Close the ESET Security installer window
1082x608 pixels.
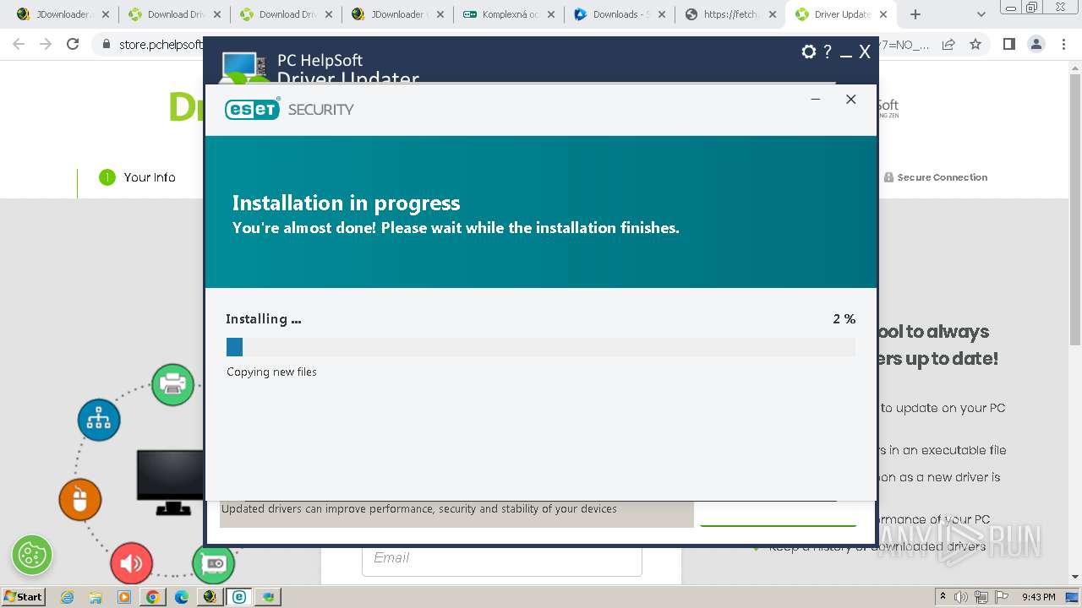(x=850, y=100)
